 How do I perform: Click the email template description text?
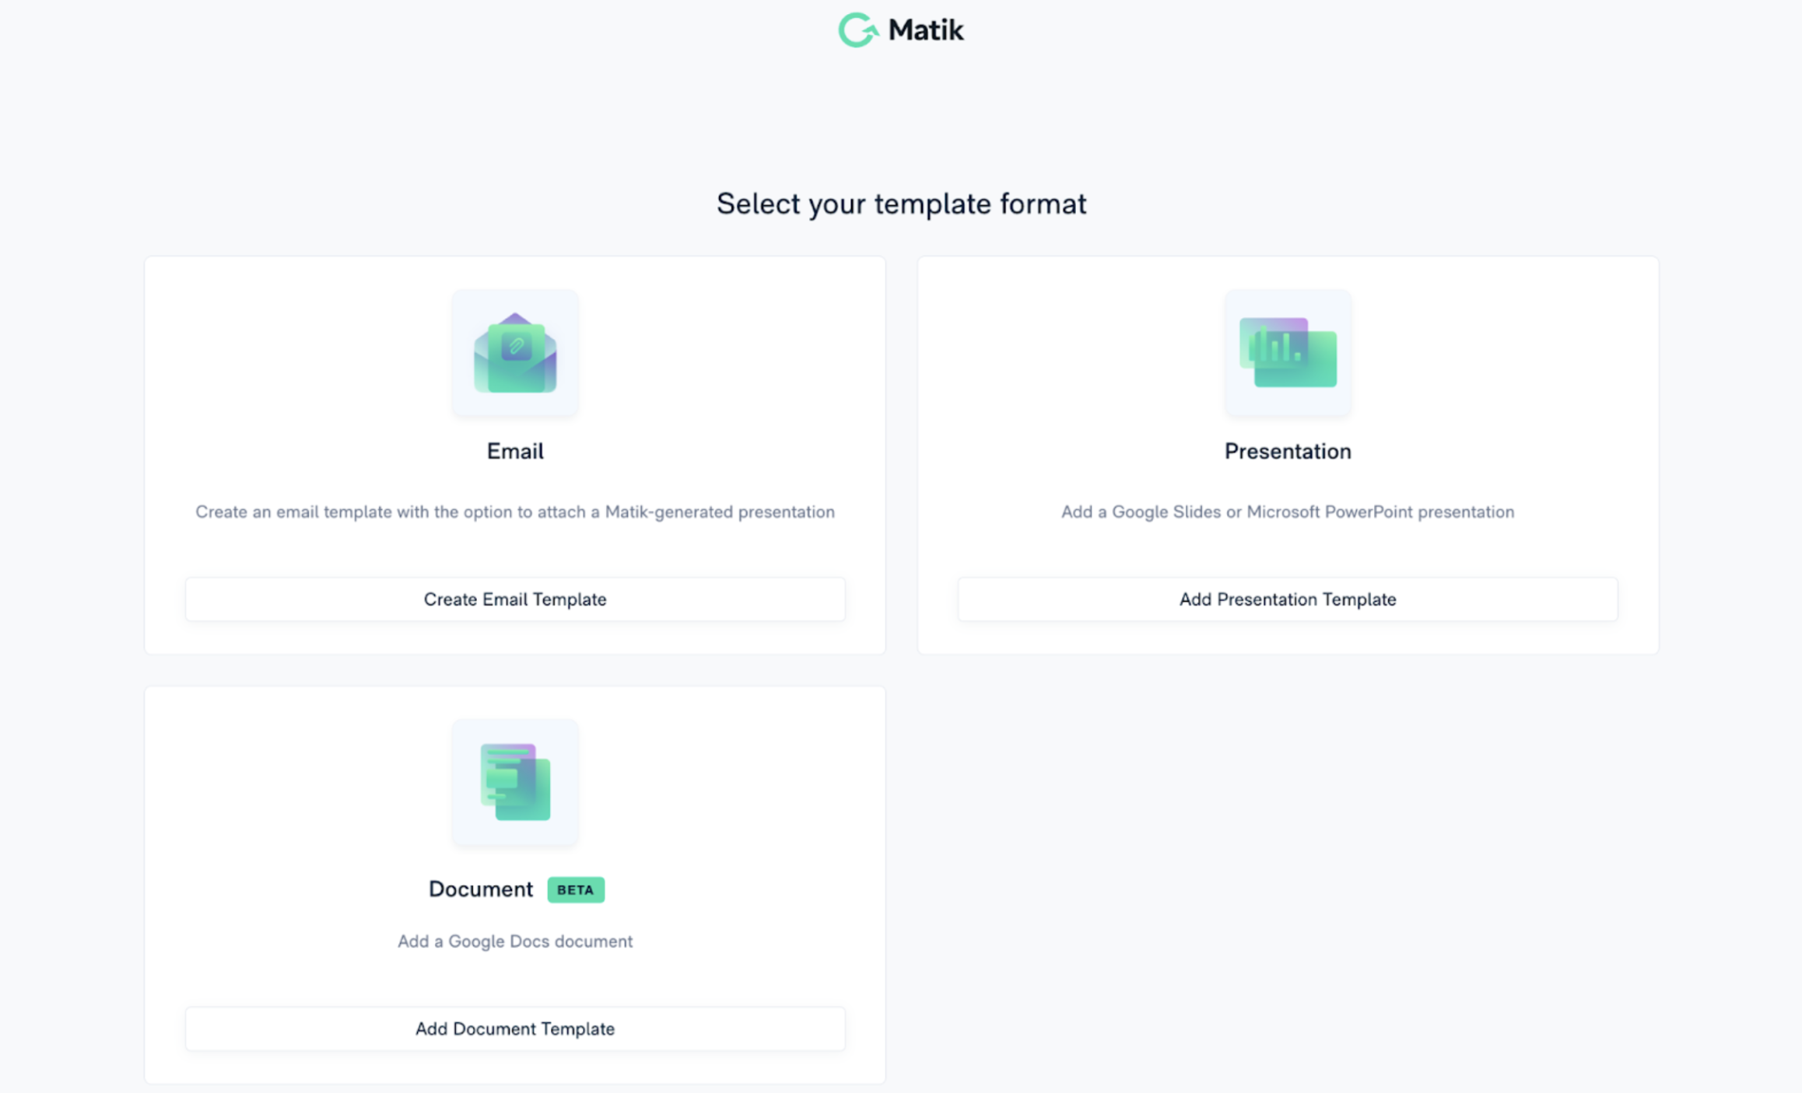tap(515, 512)
